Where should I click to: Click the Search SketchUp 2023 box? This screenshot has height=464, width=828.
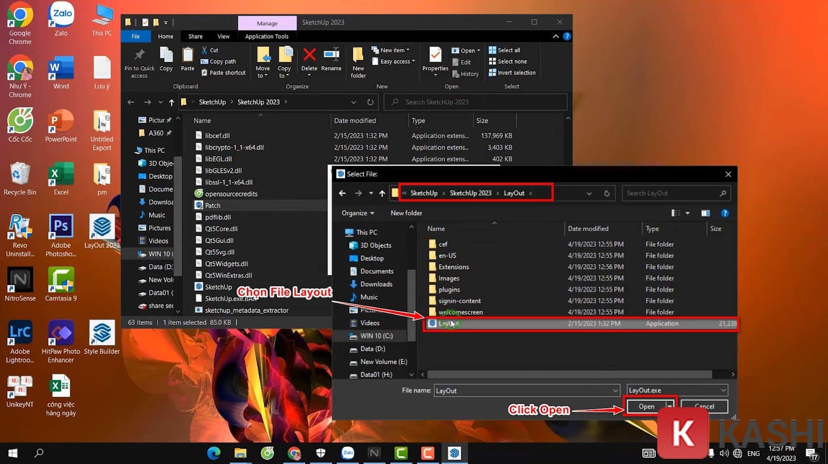476,102
